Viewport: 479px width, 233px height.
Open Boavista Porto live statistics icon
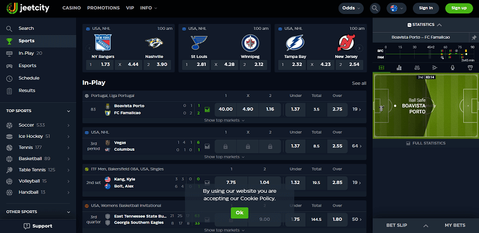208,109
